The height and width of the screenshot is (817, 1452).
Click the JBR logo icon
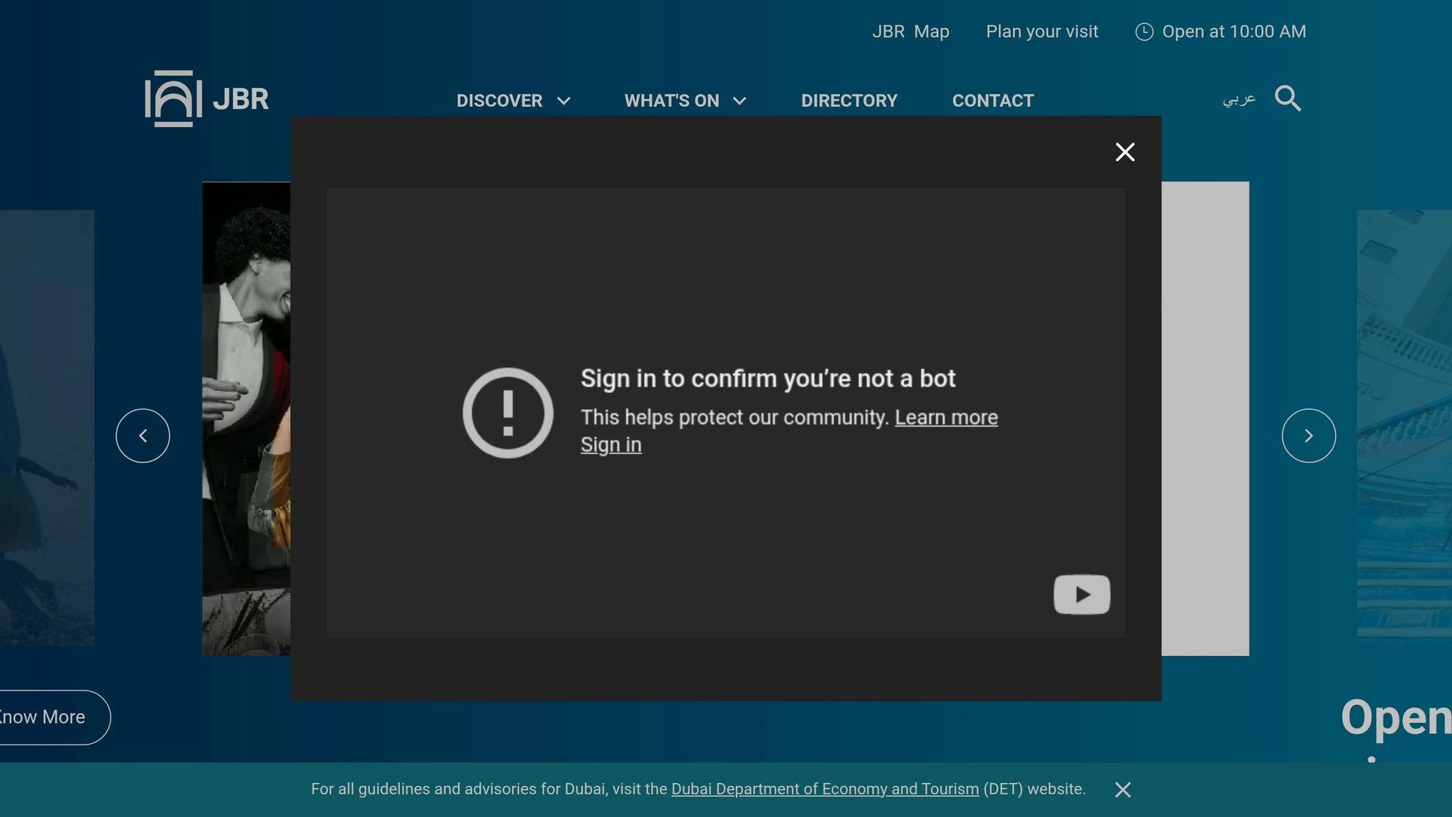click(x=173, y=99)
